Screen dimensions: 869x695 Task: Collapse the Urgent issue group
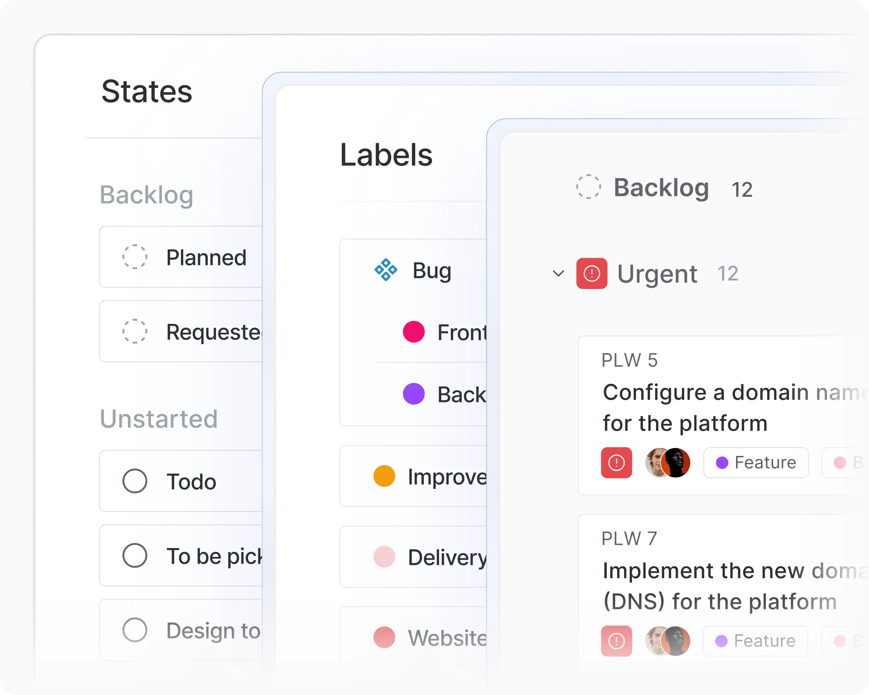(558, 273)
